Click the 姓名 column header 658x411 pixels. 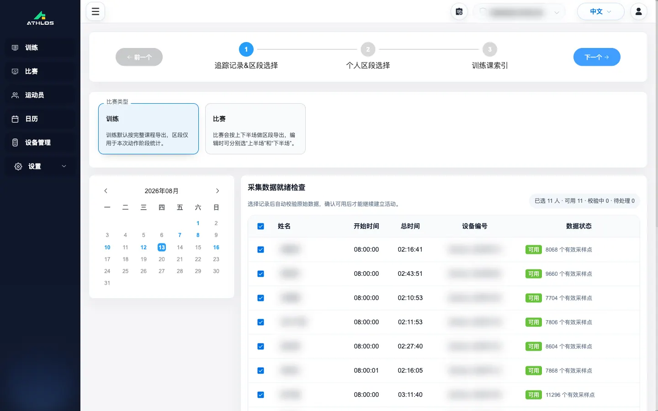(284, 226)
